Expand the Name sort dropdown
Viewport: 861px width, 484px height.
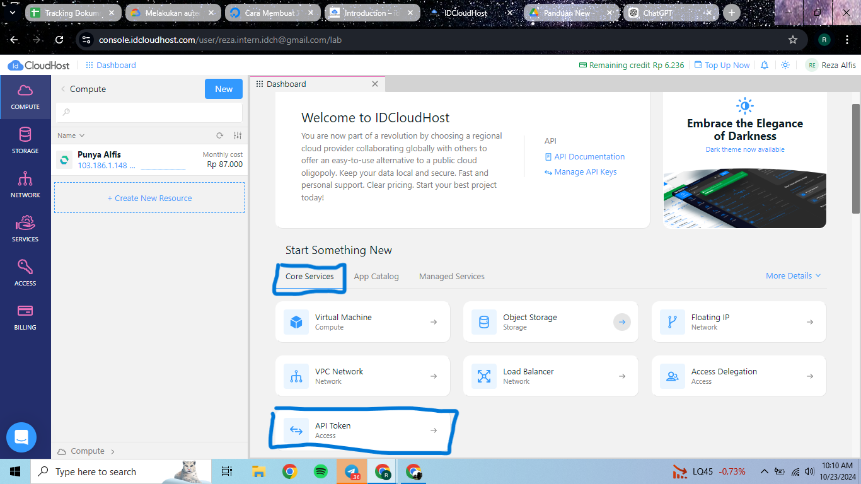pyautogui.click(x=71, y=135)
